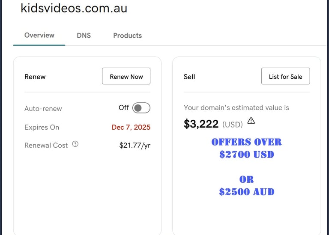Image resolution: width=329 pixels, height=235 pixels.
Task: Click the Expires On label
Action: (x=42, y=127)
